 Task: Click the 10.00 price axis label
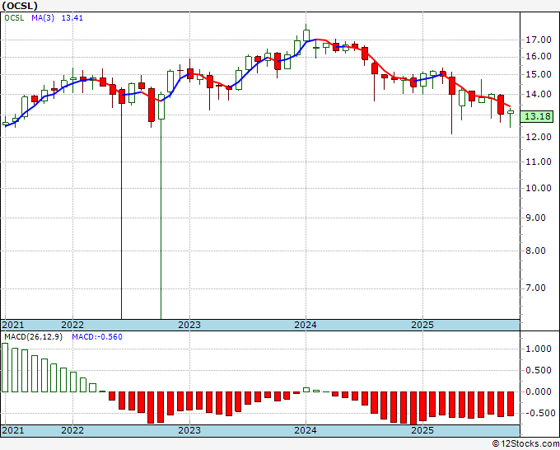click(x=539, y=188)
